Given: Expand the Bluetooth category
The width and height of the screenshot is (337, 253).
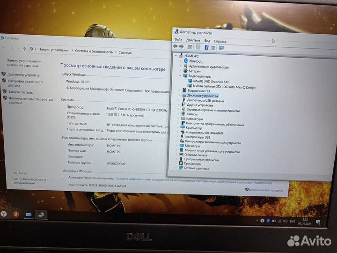Looking at the screenshot, I should (181, 60).
